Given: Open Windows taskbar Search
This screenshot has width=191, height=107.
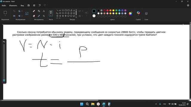Looking at the screenshot, I should click(x=87, y=104).
